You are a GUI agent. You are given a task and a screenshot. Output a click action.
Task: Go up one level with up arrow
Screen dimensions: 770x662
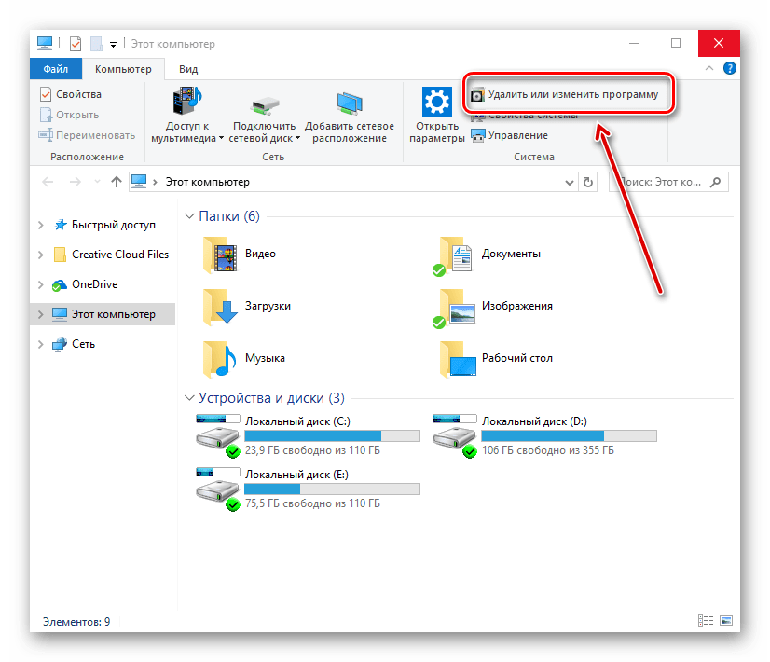tap(117, 182)
